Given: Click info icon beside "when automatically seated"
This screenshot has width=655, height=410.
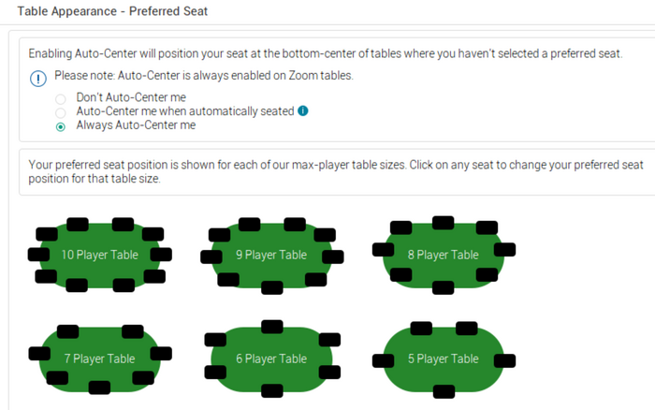Looking at the screenshot, I should click(x=302, y=110).
